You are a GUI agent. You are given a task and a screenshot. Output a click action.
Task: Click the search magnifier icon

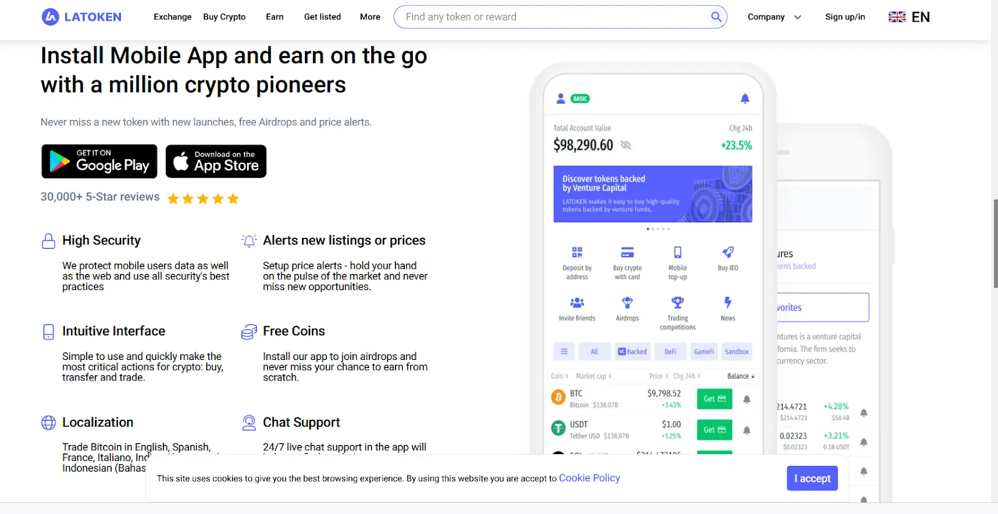(x=716, y=17)
